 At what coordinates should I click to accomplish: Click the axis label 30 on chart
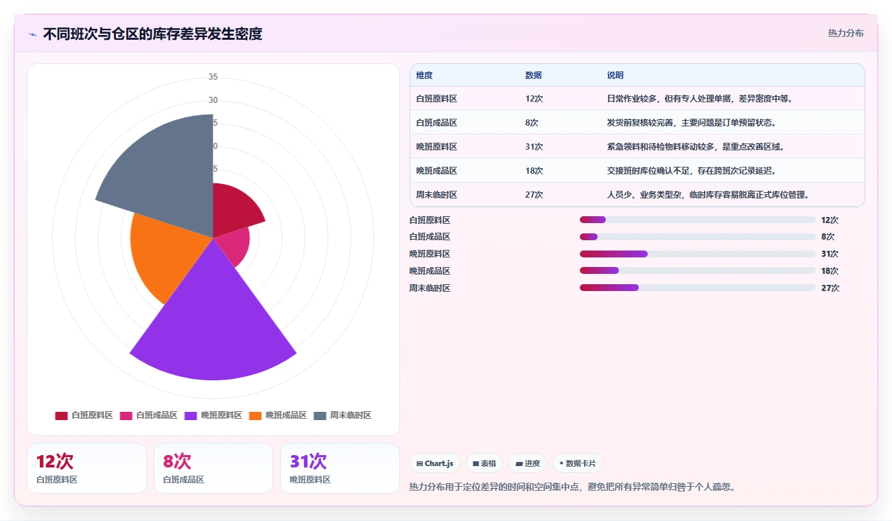click(213, 100)
